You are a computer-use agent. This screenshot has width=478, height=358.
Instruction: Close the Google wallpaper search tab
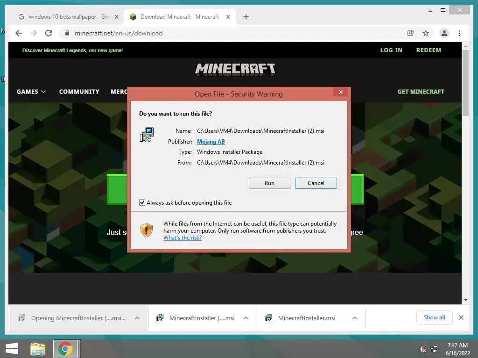[x=116, y=17]
